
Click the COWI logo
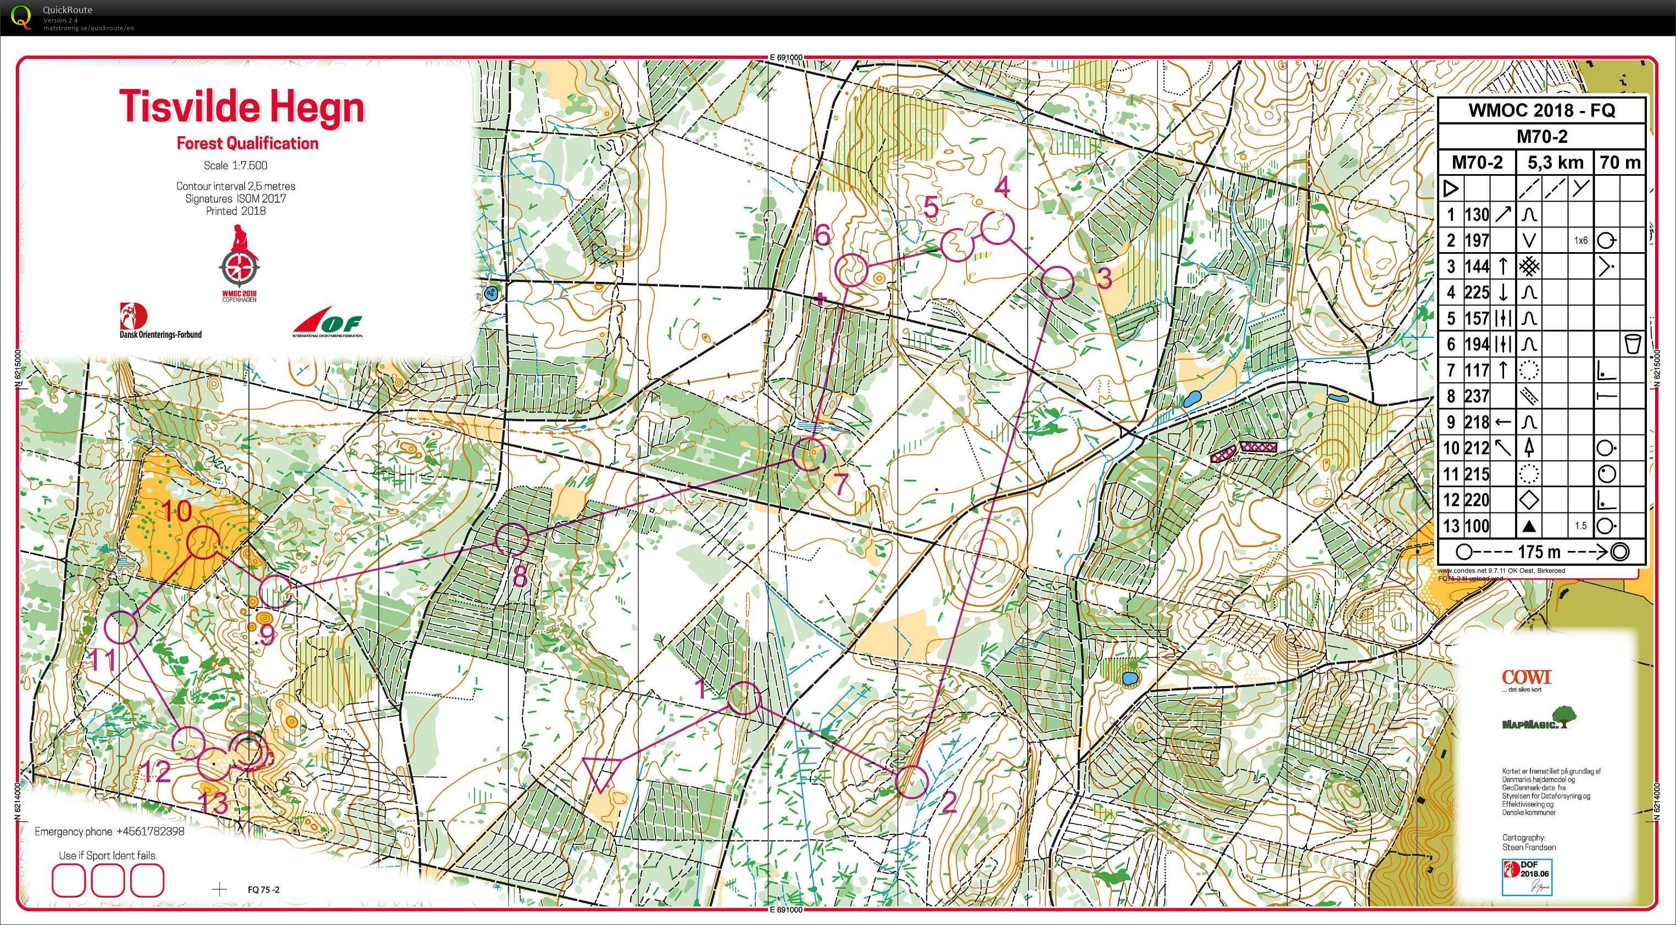click(1527, 679)
